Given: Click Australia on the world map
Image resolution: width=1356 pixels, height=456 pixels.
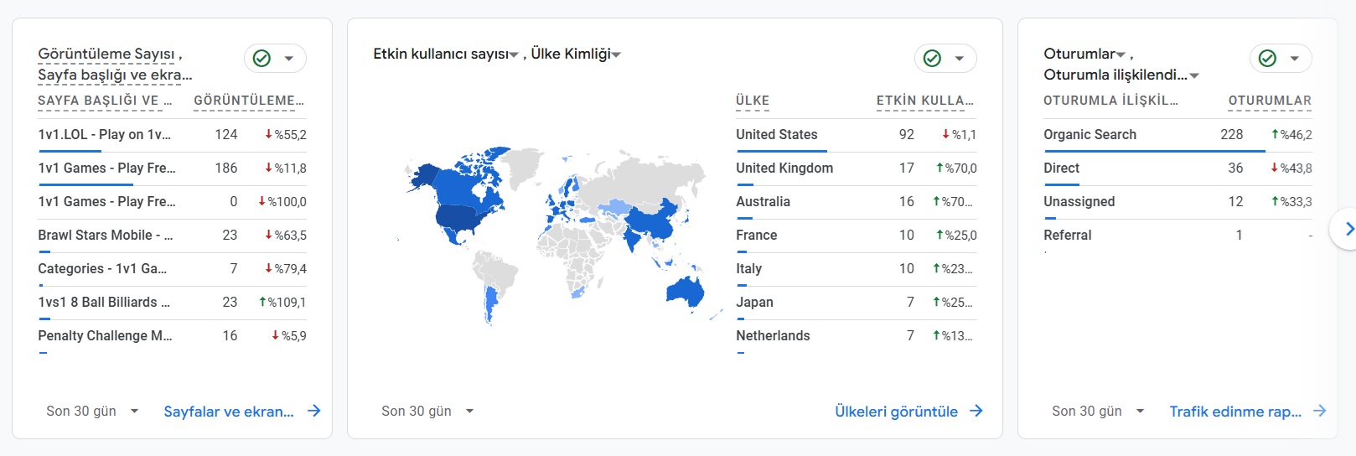Looking at the screenshot, I should [686, 293].
